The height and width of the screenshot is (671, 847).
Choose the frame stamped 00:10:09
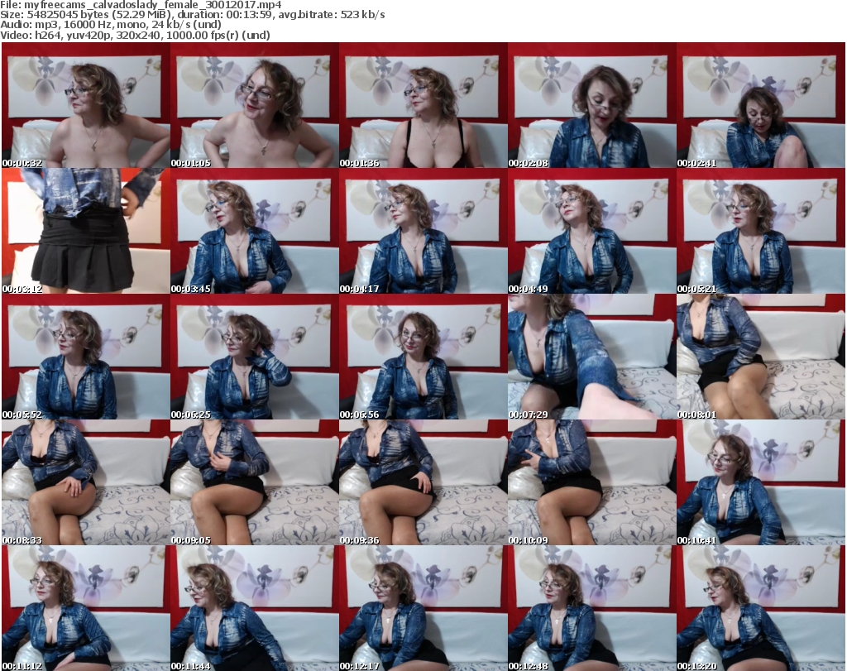pos(591,482)
